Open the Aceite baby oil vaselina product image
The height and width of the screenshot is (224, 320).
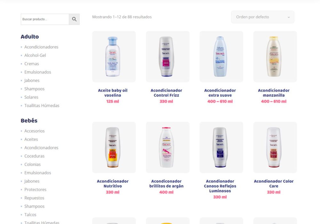[x=114, y=56]
